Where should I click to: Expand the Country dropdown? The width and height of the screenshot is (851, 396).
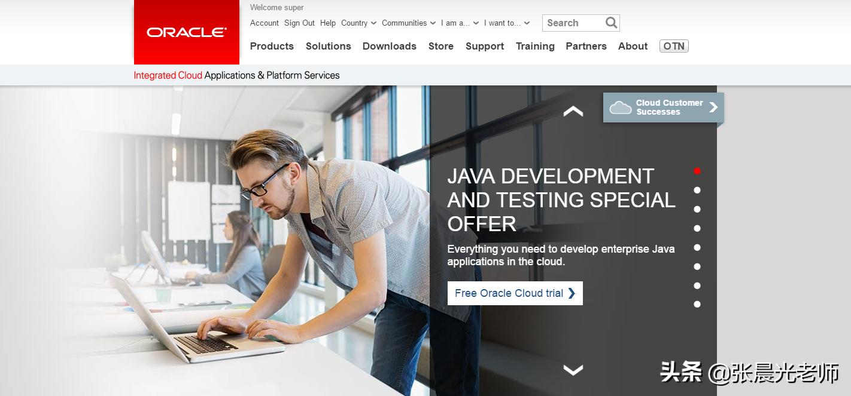[358, 23]
